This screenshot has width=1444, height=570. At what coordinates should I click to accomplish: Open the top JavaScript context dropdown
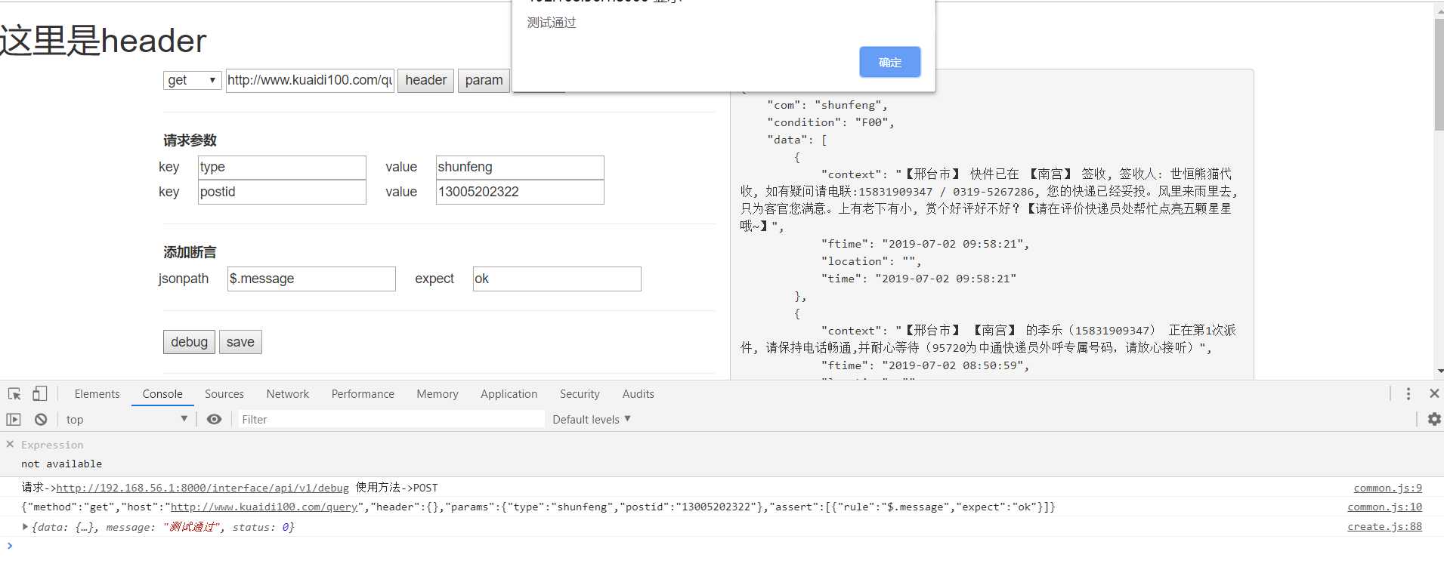click(126, 420)
